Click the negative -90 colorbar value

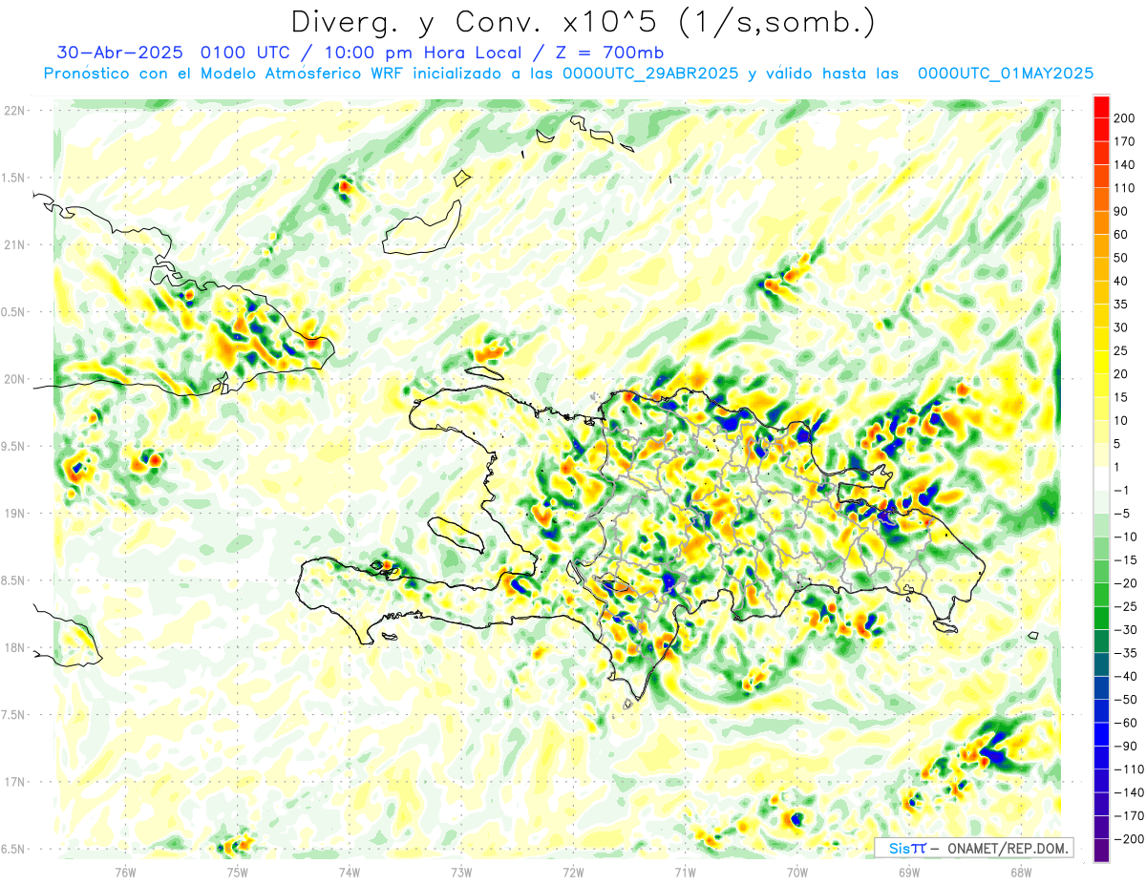[1125, 746]
